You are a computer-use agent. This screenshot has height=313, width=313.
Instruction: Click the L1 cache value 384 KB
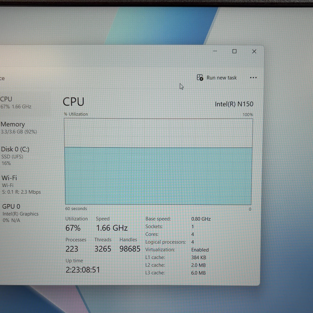(198, 258)
